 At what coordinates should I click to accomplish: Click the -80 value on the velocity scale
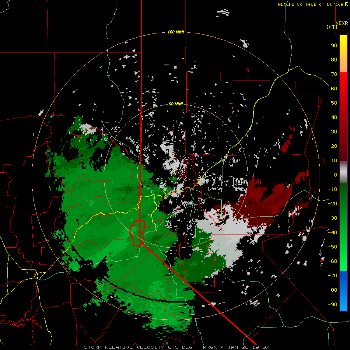click(x=332, y=290)
